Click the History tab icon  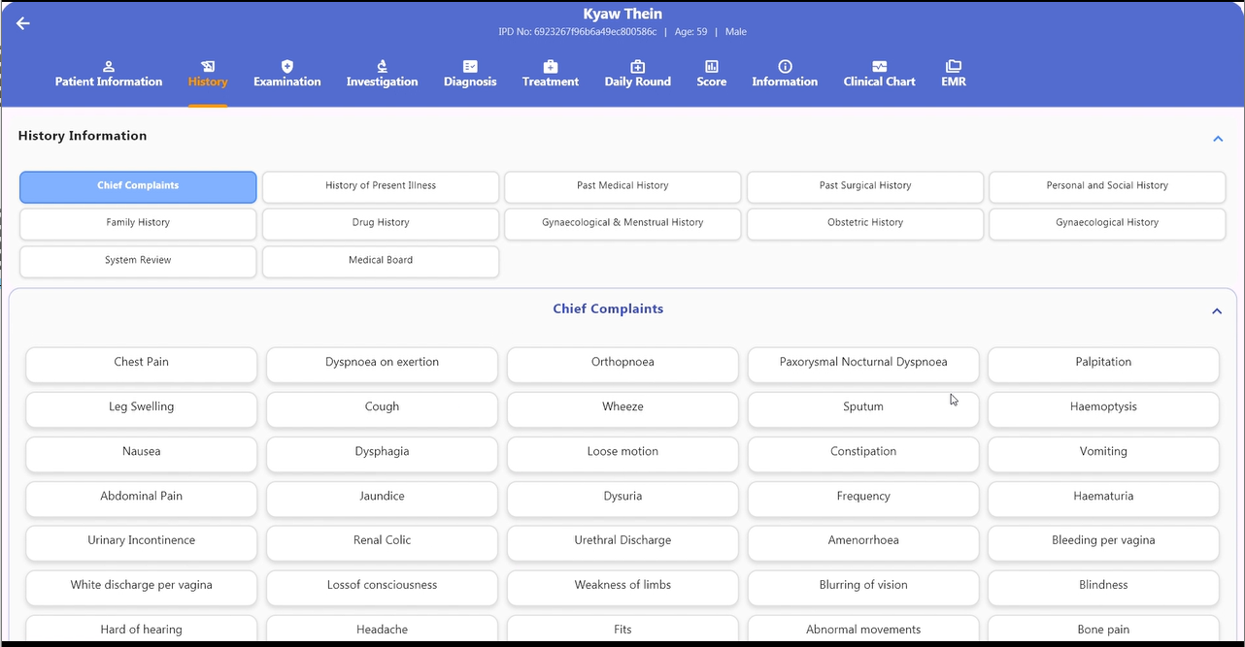coord(208,66)
